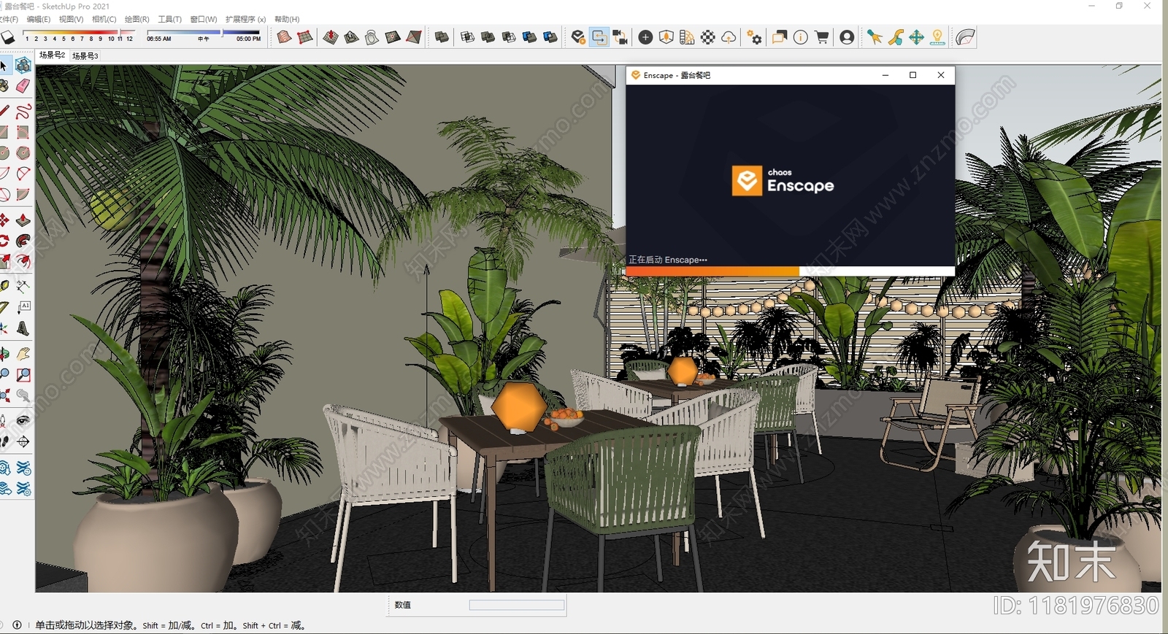Select the Dimensions tool
Screen dimensions: 1168x634
click(x=23, y=287)
